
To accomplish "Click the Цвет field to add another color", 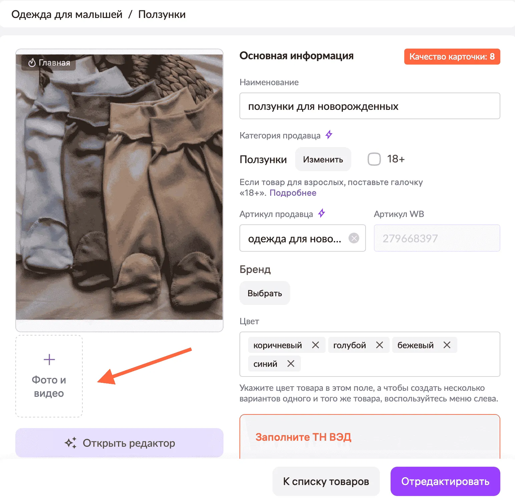I will (x=400, y=364).
